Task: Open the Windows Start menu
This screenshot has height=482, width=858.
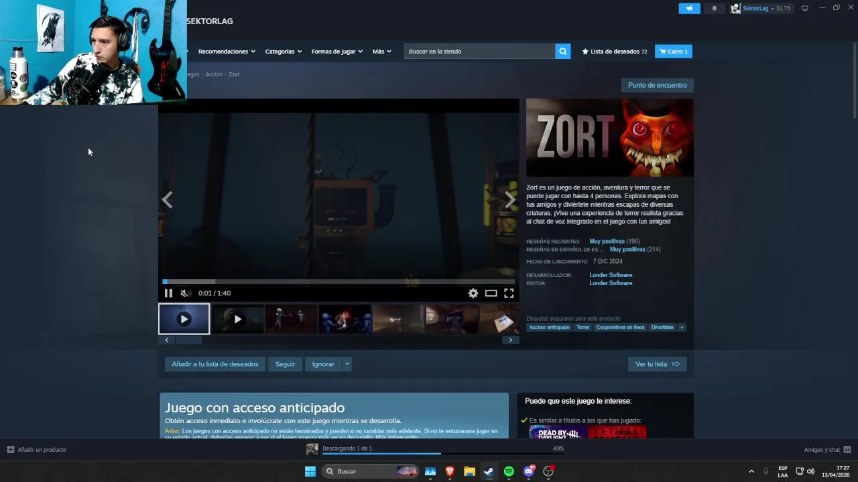Action: 310,471
